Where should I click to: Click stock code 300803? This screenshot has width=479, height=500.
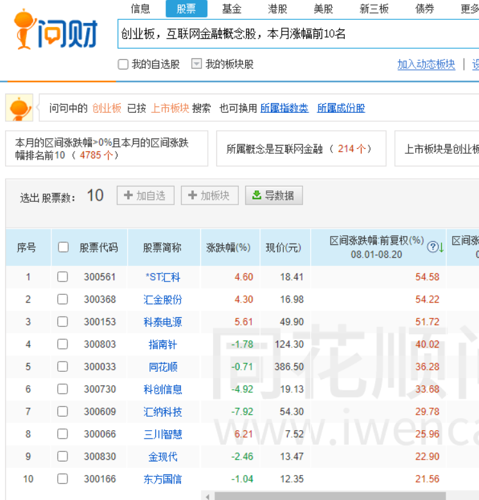pos(100,344)
